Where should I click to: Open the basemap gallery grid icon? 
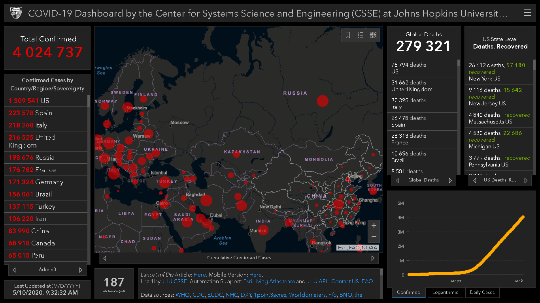[x=373, y=35]
